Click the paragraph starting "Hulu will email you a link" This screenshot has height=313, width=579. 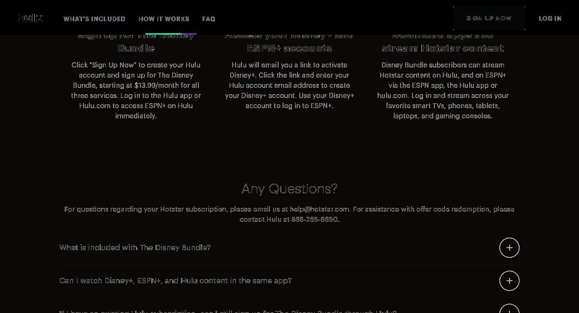point(289,85)
